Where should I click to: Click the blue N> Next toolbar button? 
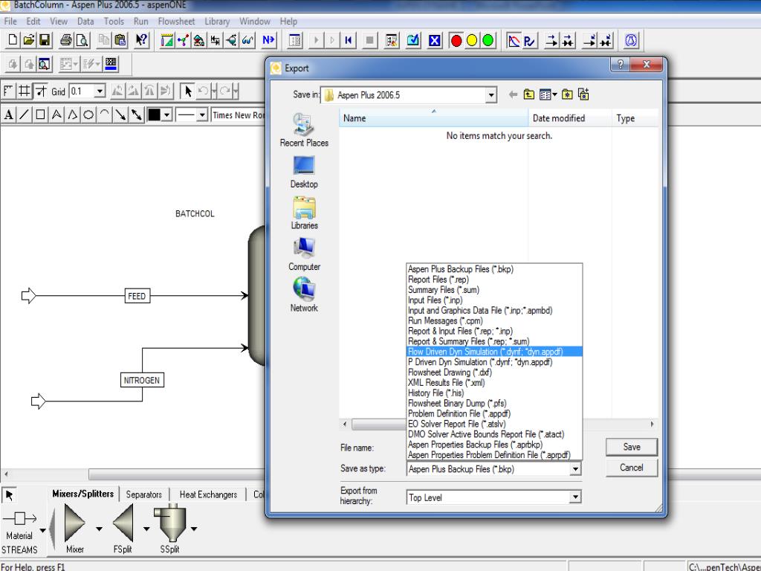268,40
